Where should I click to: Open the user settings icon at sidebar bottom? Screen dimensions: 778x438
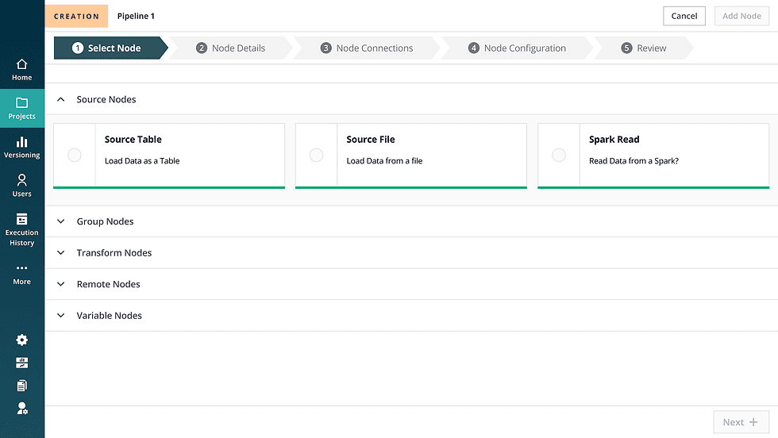22,408
